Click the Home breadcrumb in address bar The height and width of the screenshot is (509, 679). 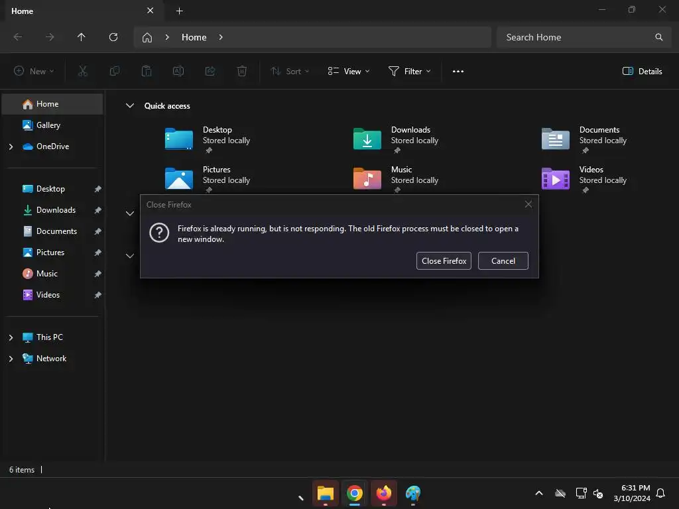(x=194, y=37)
